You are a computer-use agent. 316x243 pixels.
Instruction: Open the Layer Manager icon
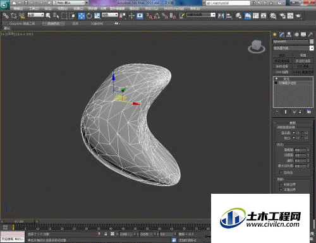coord(238,16)
